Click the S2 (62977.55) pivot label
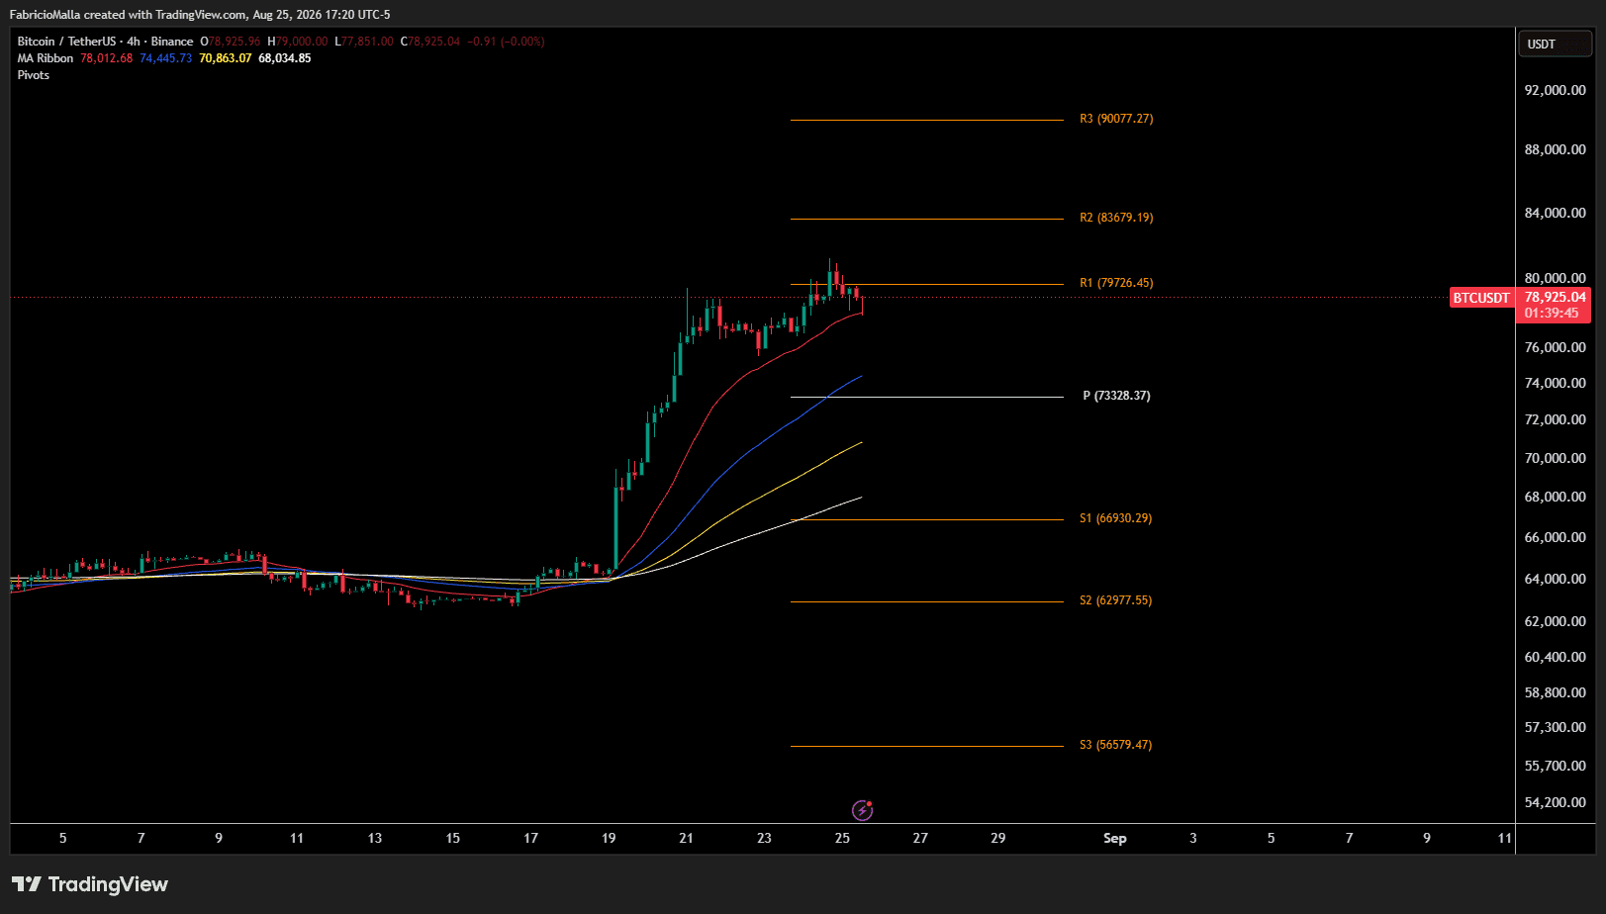 click(x=1115, y=600)
